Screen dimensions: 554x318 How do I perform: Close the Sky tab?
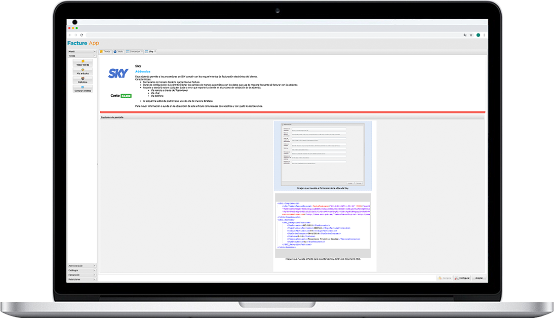coord(155,51)
